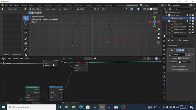Remove the profiles collection with X
The width and height of the screenshot is (196, 110).
pyautogui.click(x=189, y=62)
